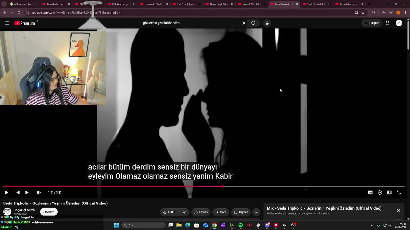Open the YouTube account avatar menu
Viewport: 410px width, 230px height.
[x=399, y=23]
